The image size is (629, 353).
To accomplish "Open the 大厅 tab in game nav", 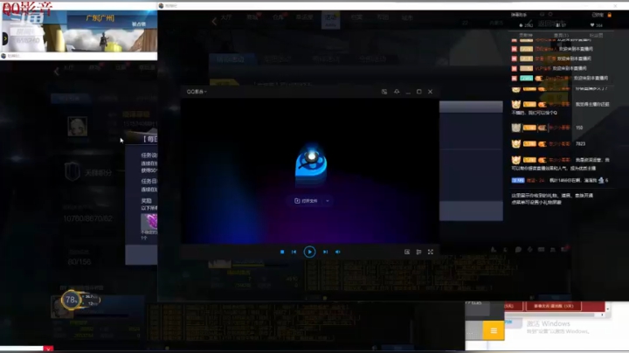I will click(x=226, y=17).
